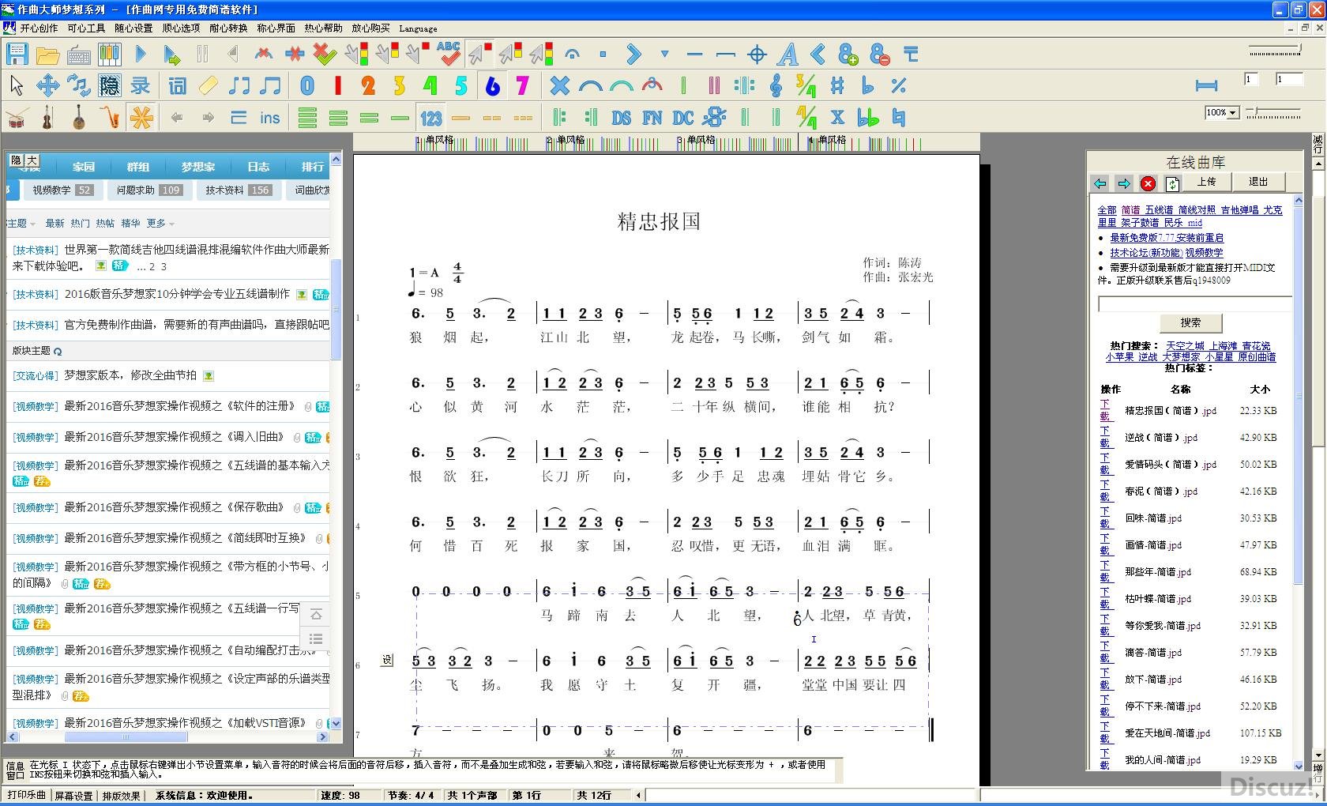Switch to the 梦想家 forum tab

197,167
